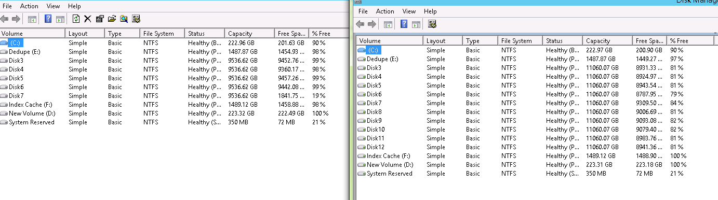
Task: Click Show/Hide Console Tree icon in right window
Action: [x=388, y=24]
